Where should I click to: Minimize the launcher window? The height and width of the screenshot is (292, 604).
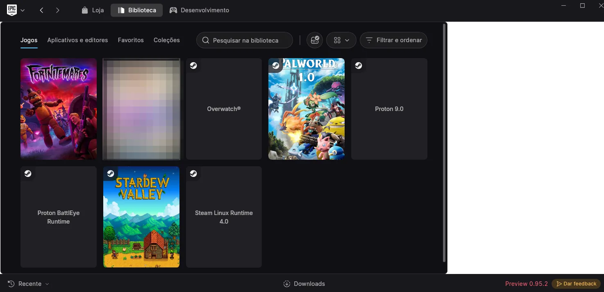(564, 6)
